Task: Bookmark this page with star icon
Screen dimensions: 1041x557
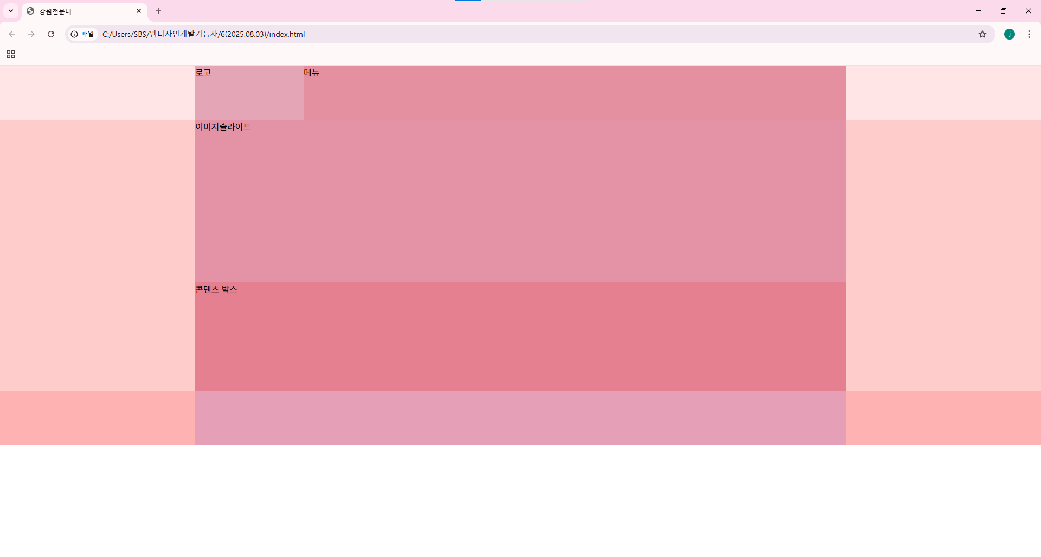Action: click(x=982, y=34)
